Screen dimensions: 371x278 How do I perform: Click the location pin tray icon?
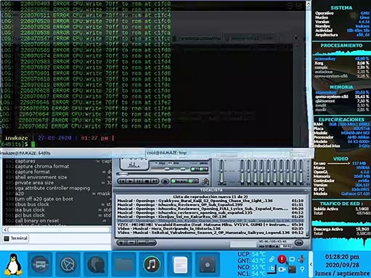click(x=302, y=269)
